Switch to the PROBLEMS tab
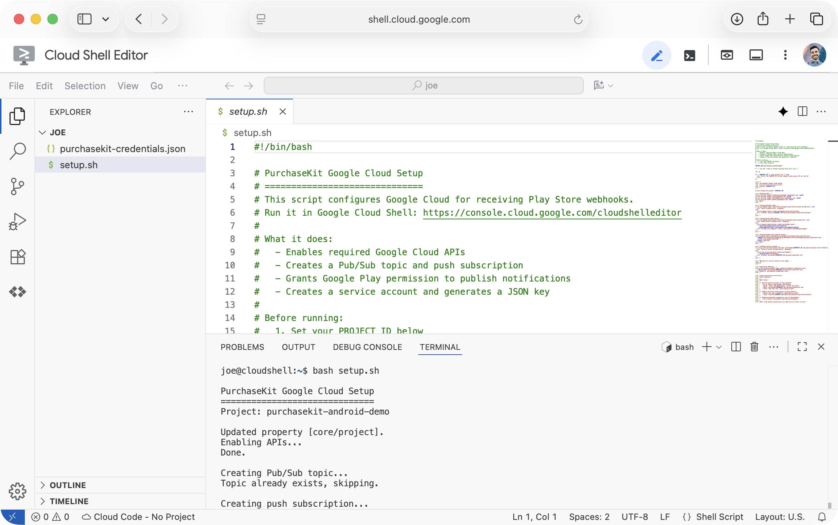 coord(242,347)
